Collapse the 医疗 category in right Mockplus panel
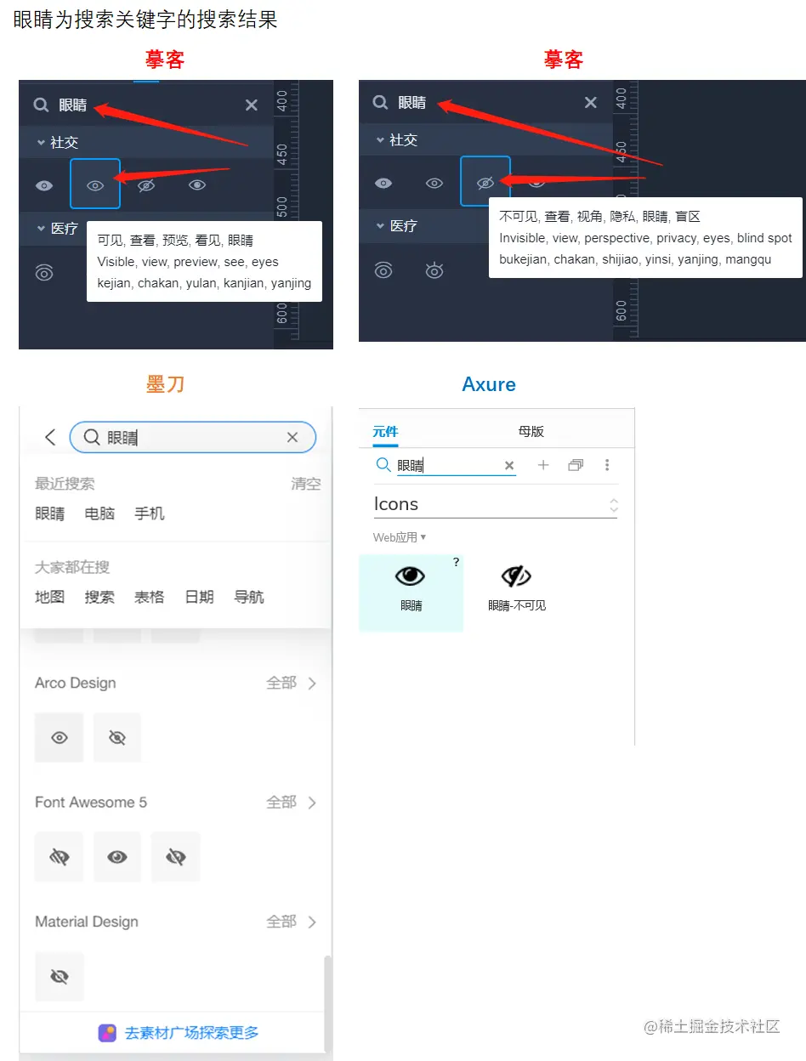Screen dimensions: 806x1061 [380, 226]
